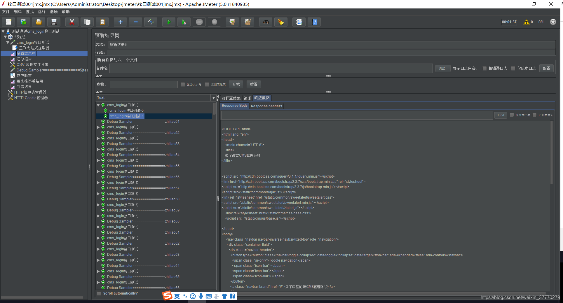Click the warning triangle log icon

(527, 22)
